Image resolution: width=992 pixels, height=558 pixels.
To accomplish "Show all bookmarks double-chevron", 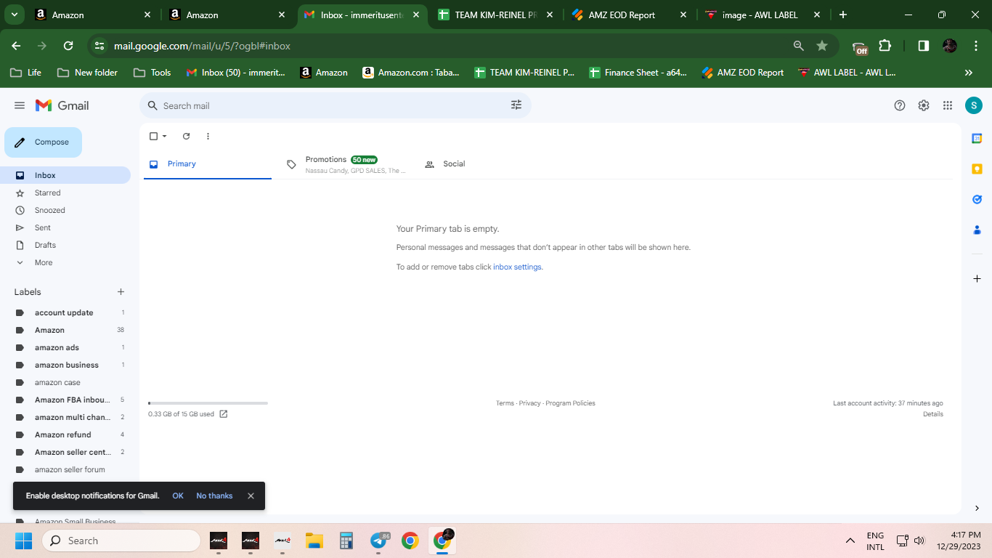I will coord(968,73).
